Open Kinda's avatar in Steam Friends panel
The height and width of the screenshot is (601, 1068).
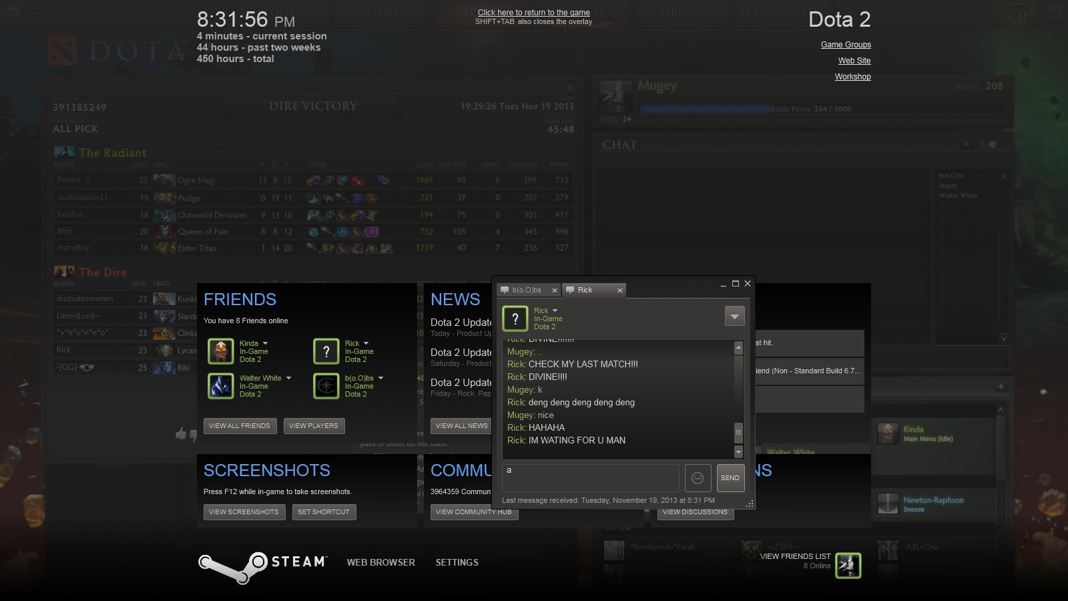point(220,351)
